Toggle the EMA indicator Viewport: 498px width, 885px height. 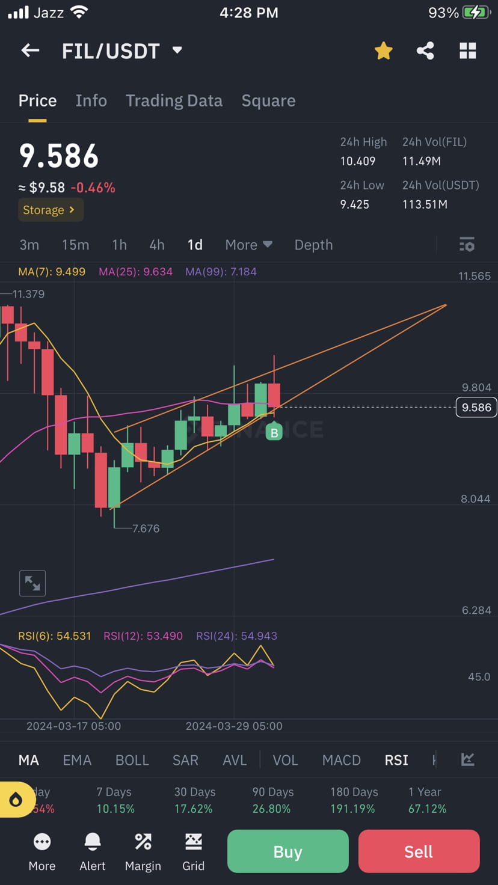tap(77, 760)
